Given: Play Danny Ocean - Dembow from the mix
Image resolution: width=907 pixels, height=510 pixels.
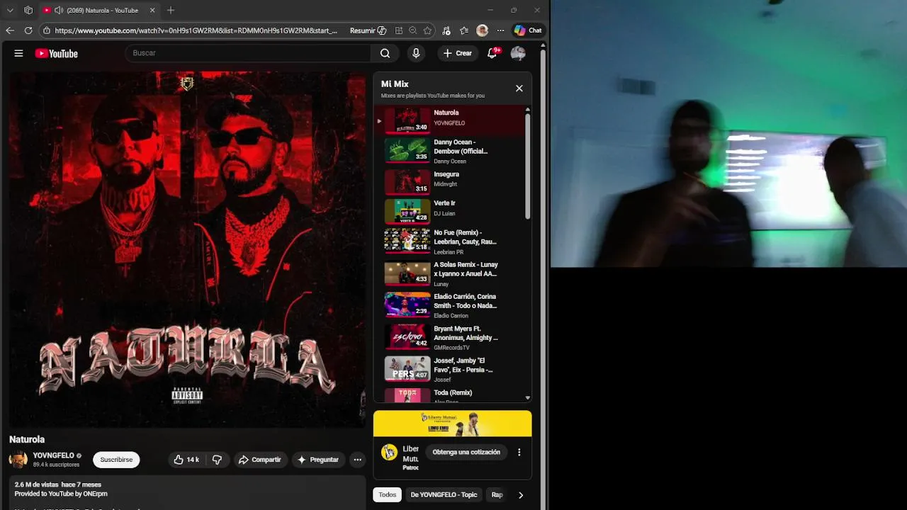Looking at the screenshot, I should tap(450, 151).
